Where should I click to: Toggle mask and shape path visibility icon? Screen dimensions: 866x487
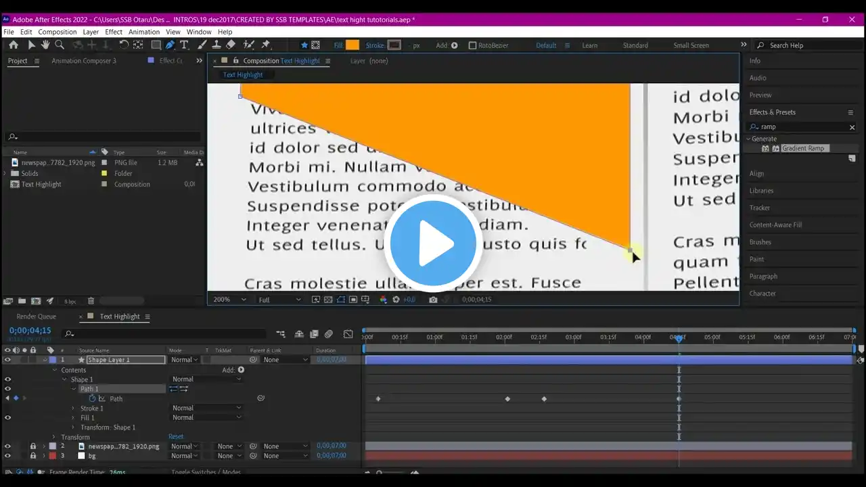[x=340, y=300]
